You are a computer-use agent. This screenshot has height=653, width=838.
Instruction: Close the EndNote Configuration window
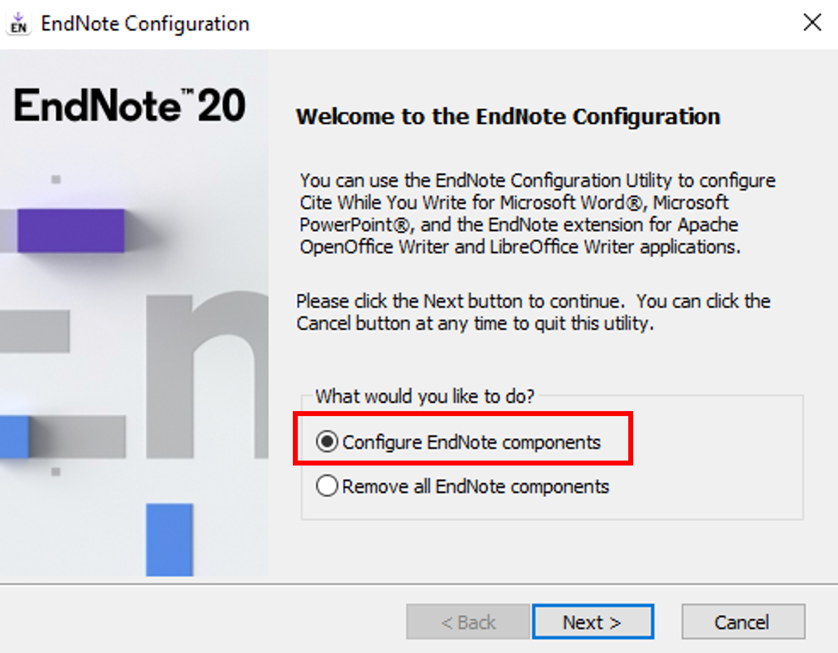(812, 22)
